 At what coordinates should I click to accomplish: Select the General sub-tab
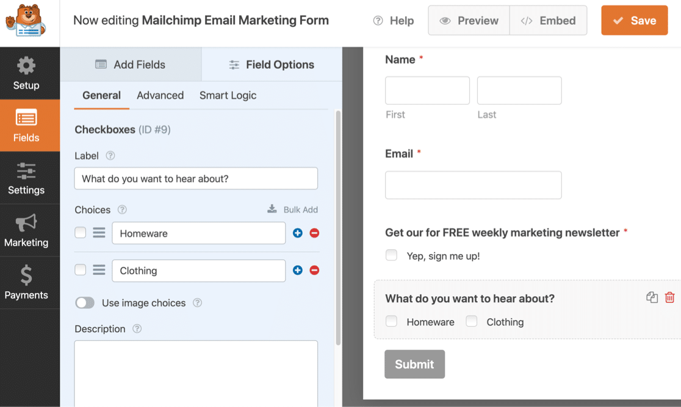point(102,96)
